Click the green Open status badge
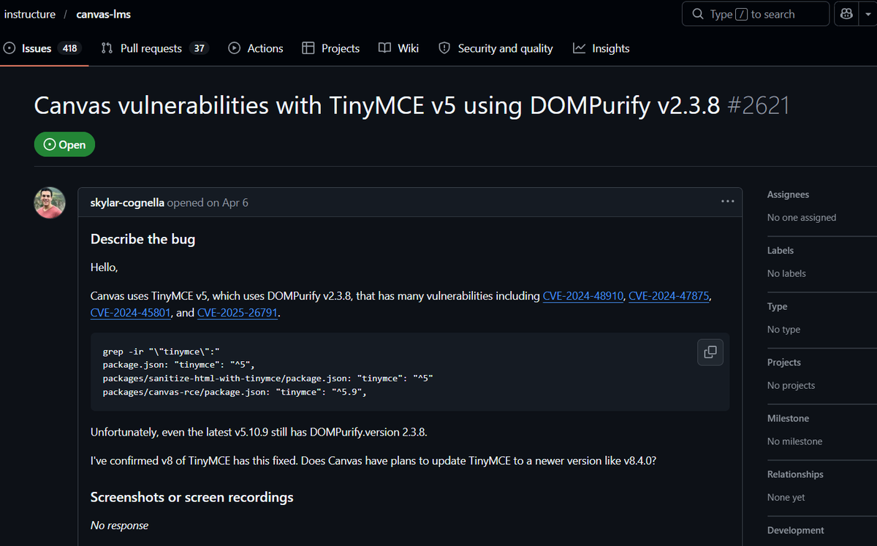The image size is (877, 546). [64, 145]
